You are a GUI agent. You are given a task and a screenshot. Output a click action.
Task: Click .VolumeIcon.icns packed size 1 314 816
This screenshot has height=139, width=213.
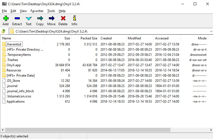91,96
